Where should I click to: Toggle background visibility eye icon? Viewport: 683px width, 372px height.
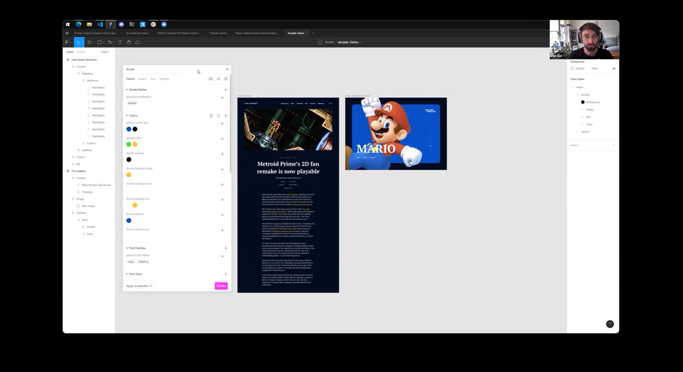point(614,68)
